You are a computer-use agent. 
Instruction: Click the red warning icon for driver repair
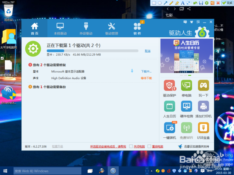(x=30, y=65)
